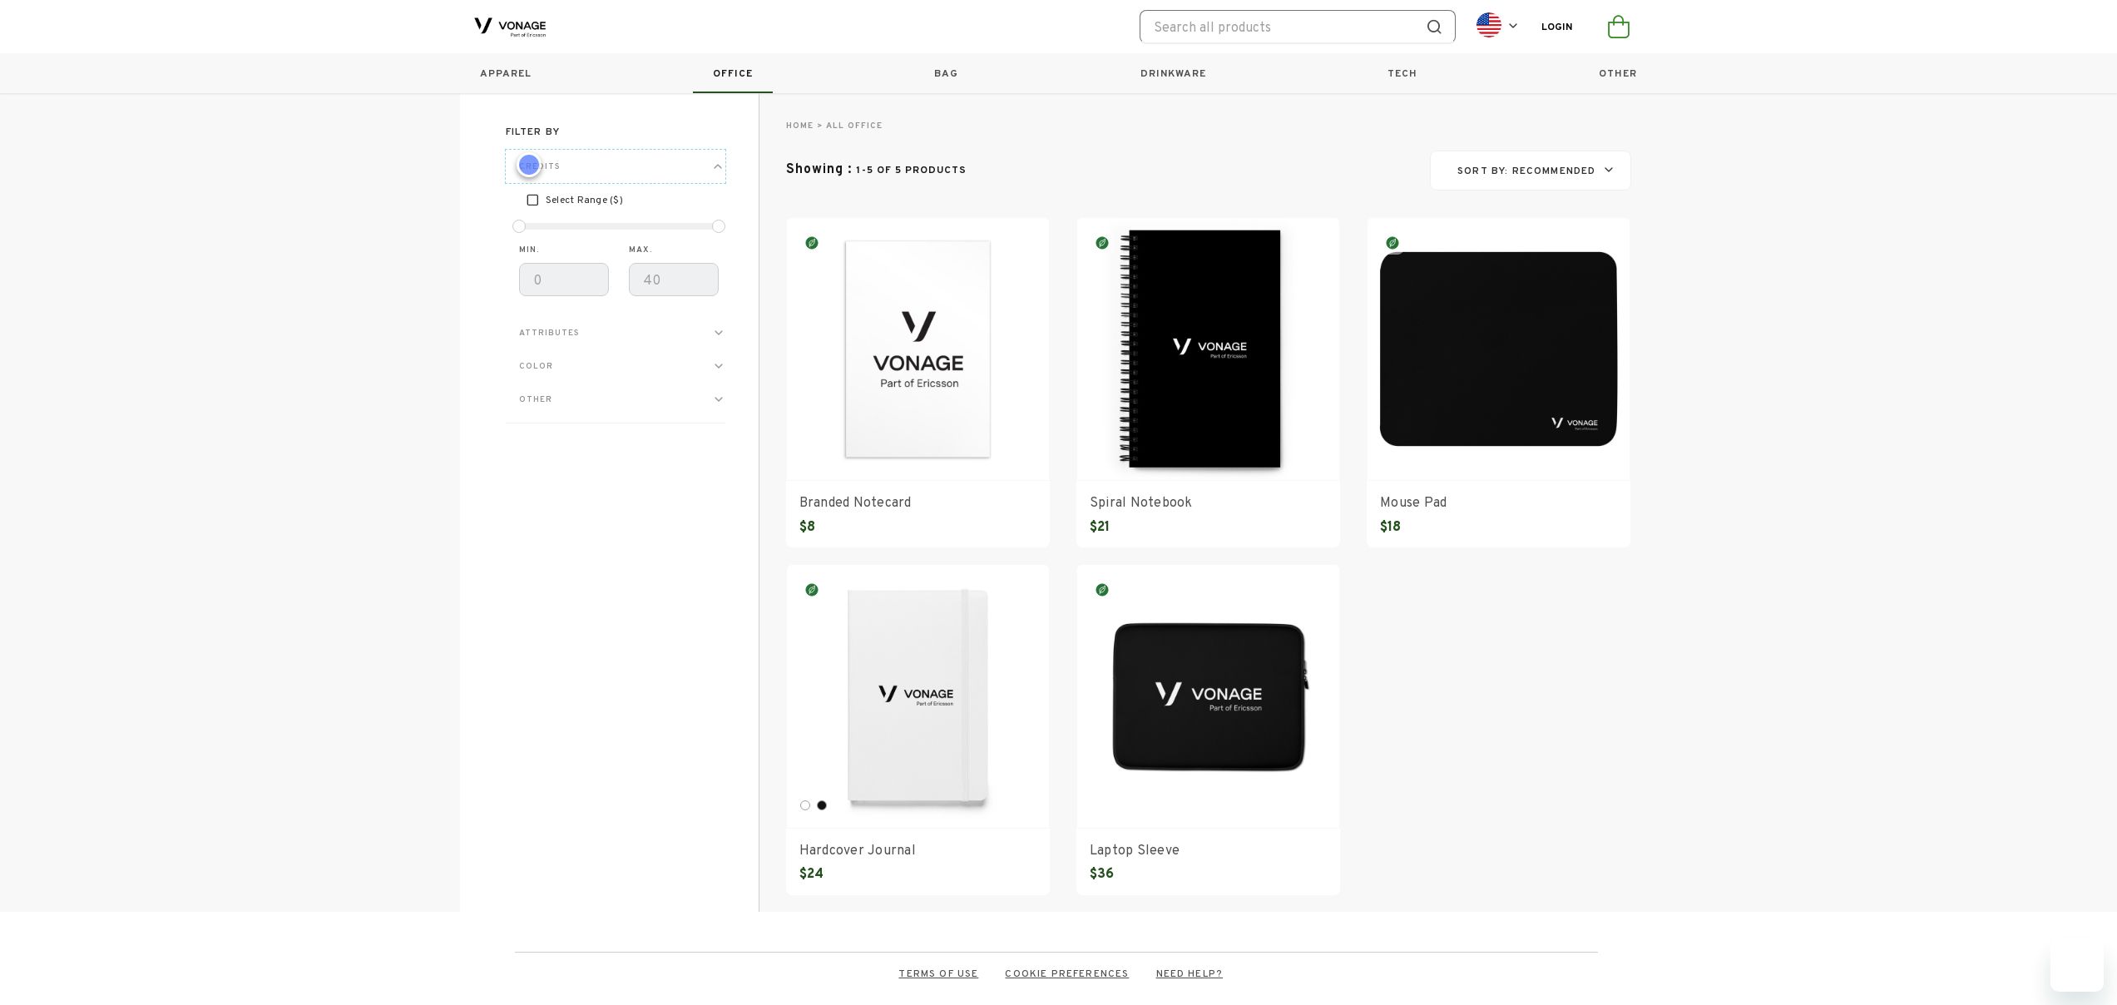Click the $8 Branded Notecard price
The width and height of the screenshot is (2117, 1005).
tap(807, 527)
